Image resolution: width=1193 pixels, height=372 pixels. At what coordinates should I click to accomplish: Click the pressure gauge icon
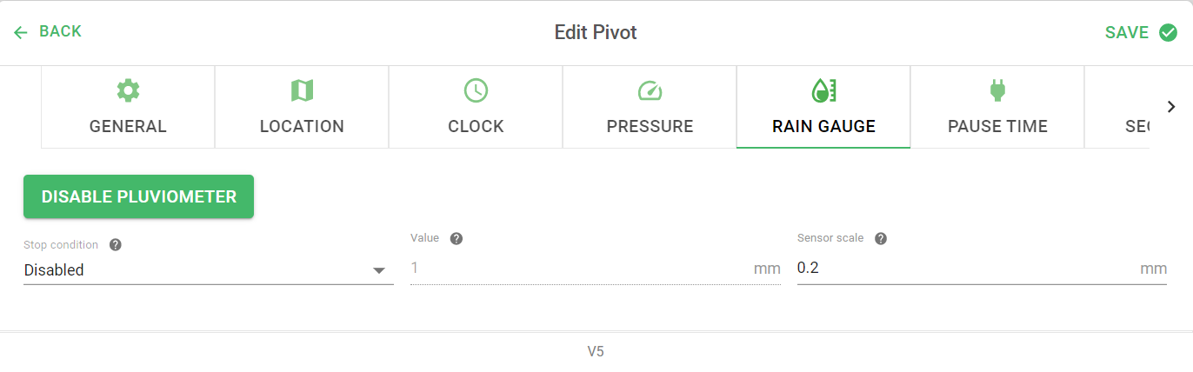click(x=650, y=90)
